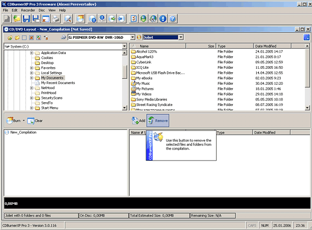The image size is (312, 230).
Task: Click the Save As floppy icon
Action: [36, 19]
